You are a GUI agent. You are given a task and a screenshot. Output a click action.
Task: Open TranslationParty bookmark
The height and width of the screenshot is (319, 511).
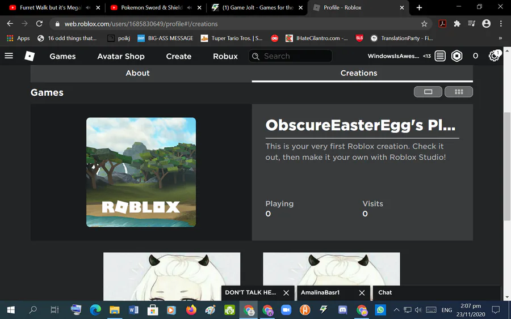point(401,38)
